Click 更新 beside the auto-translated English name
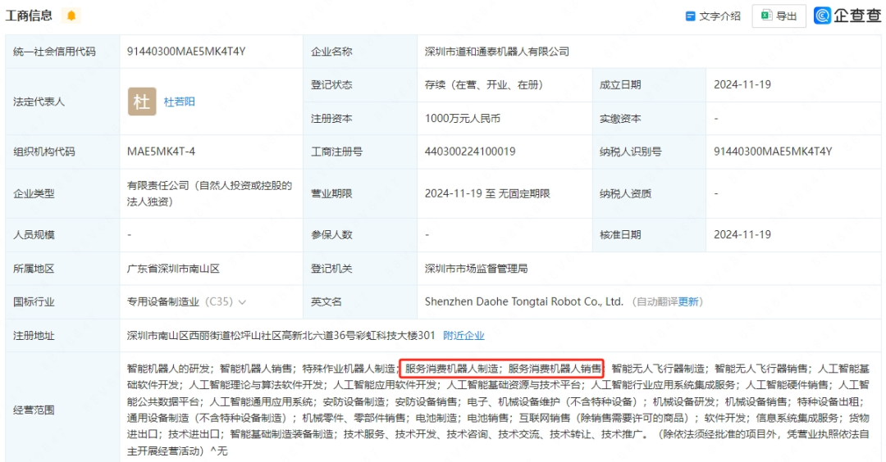This screenshot has height=462, width=886. 688,301
